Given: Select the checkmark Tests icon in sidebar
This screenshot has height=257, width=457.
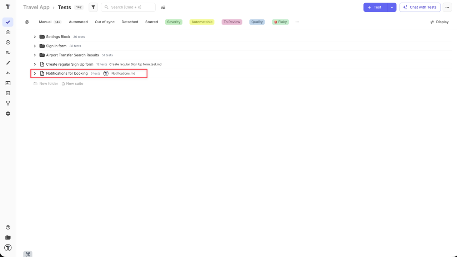Looking at the screenshot, I should pos(8,22).
